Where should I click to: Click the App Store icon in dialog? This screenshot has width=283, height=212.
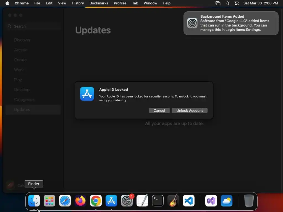tap(87, 94)
